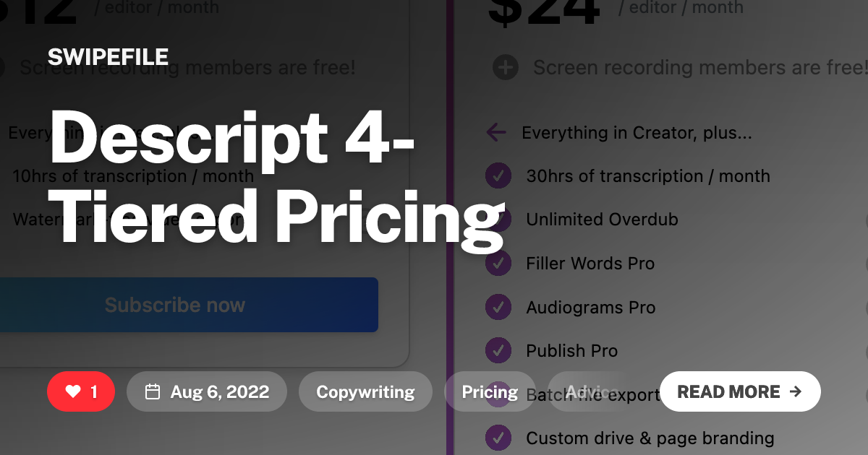Select the back arrow beside Everything in Creator
The image size is (868, 455).
pos(495,132)
